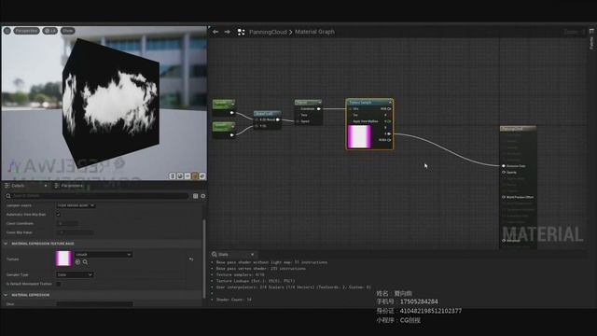Screen dimensions: 597x336
Task: Click the details panel vertical scrollbar
Action: [x=204, y=259]
